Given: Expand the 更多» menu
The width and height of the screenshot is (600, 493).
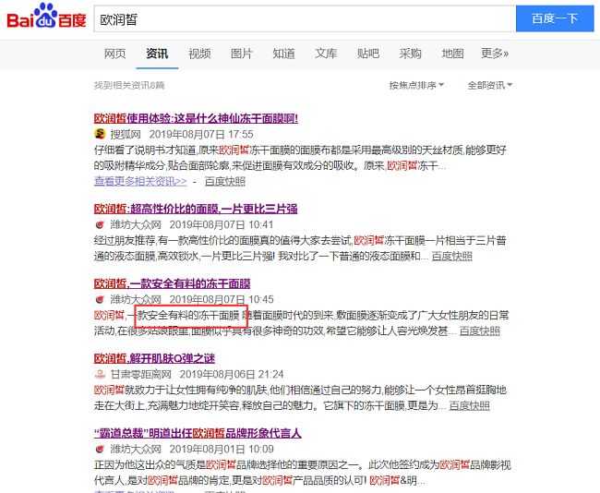Looking at the screenshot, I should point(495,54).
